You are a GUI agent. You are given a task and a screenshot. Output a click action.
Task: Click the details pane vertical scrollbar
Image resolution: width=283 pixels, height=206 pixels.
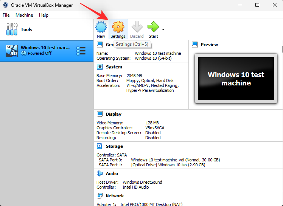[x=282, y=49]
